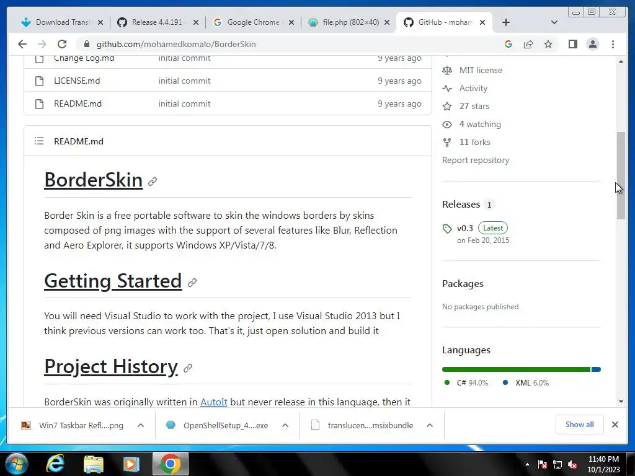Close the Release 4.4.191 tab
The height and width of the screenshot is (476, 635).
coord(196,23)
